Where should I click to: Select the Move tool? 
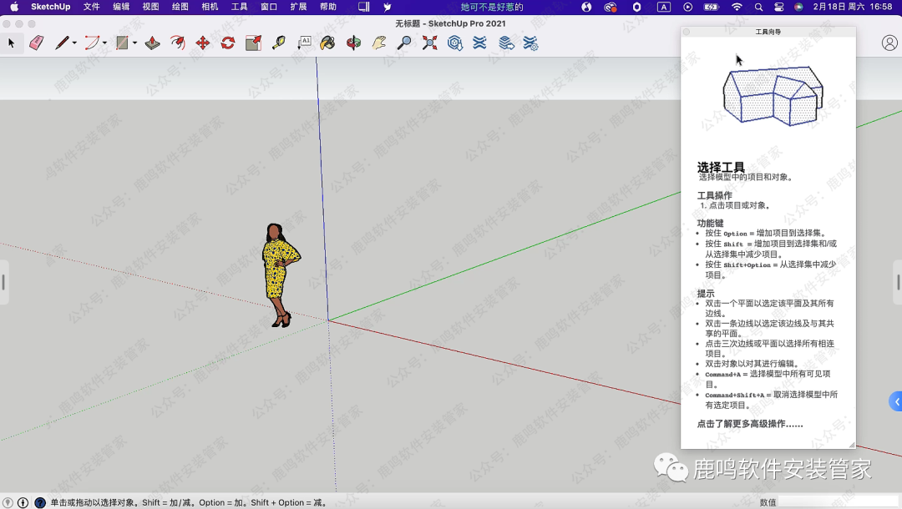click(202, 43)
